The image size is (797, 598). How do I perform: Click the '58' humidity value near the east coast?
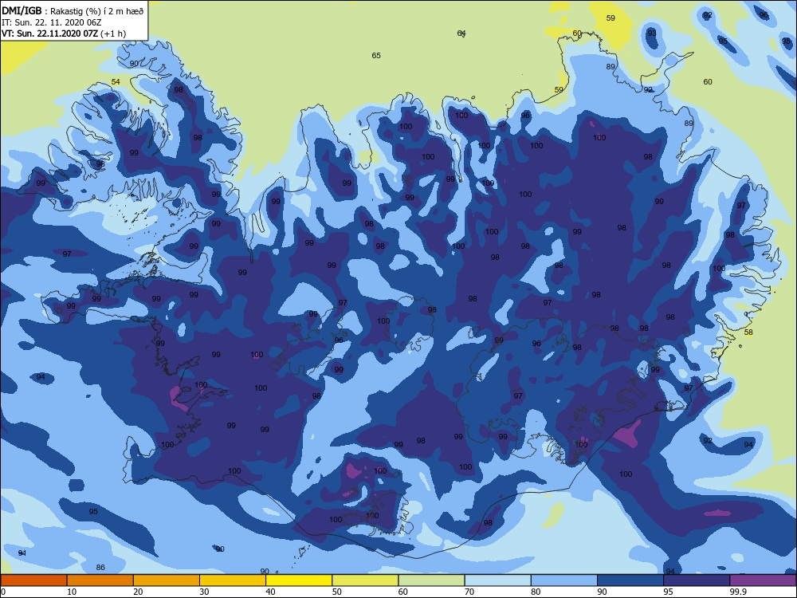tap(748, 332)
